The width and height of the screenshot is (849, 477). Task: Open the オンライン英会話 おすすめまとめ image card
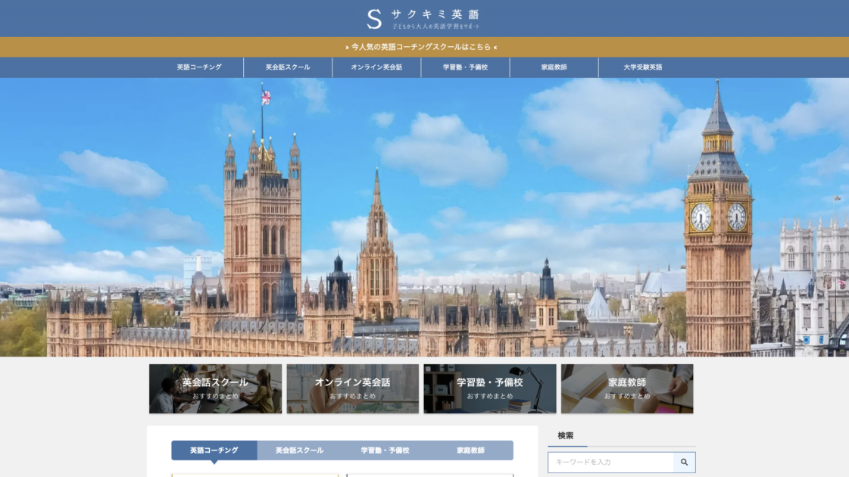click(352, 388)
